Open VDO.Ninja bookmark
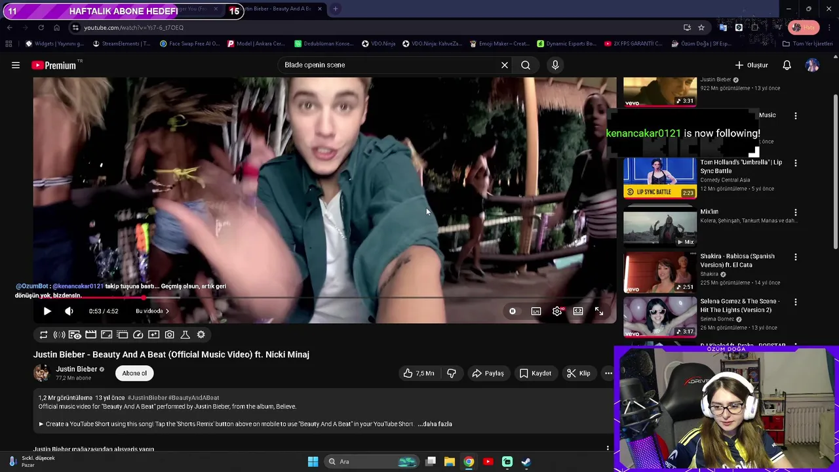 coord(378,44)
